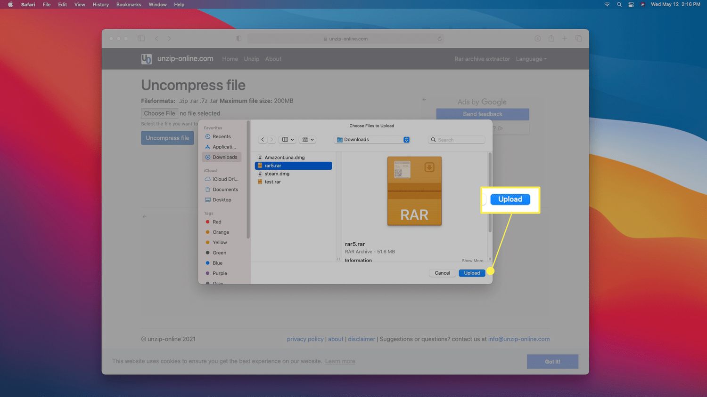
Task: Open Applications in the sidebar
Action: click(223, 147)
